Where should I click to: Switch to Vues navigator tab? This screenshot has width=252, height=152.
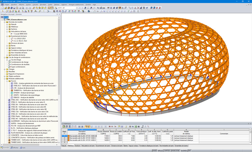click(x=23, y=148)
